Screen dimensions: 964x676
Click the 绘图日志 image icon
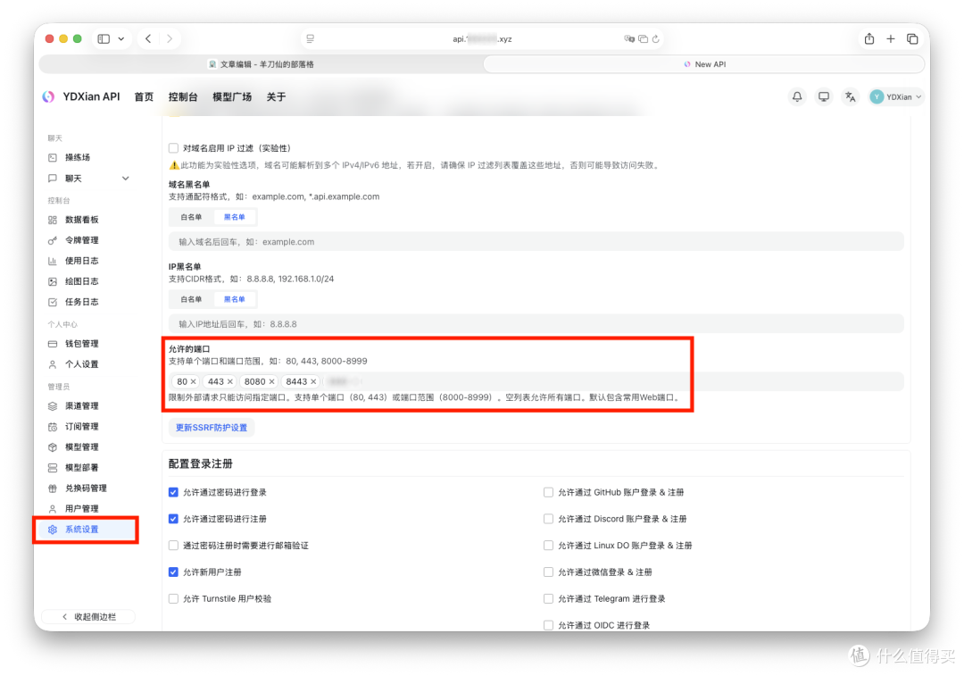pos(53,281)
